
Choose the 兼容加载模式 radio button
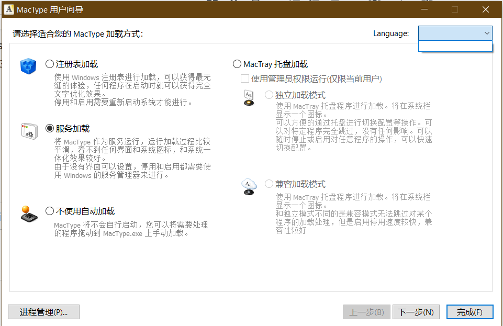tap(269, 184)
